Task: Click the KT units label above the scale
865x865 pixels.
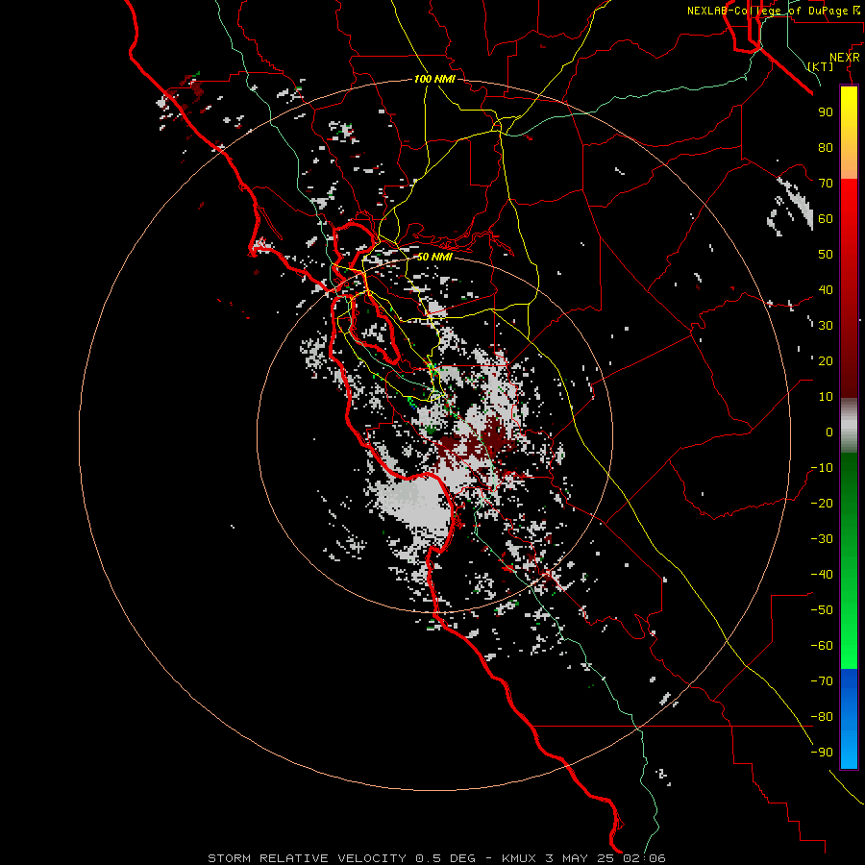Action: [x=821, y=66]
